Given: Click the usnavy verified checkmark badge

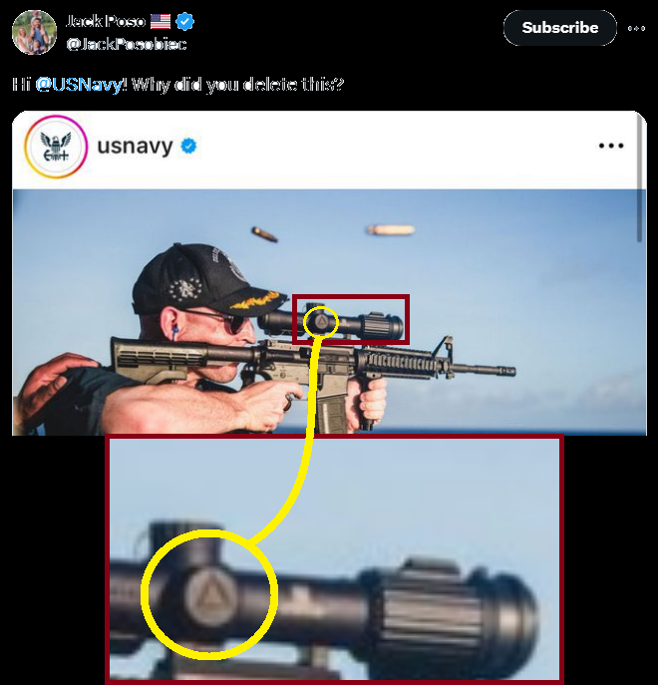Looking at the screenshot, I should click(188, 146).
